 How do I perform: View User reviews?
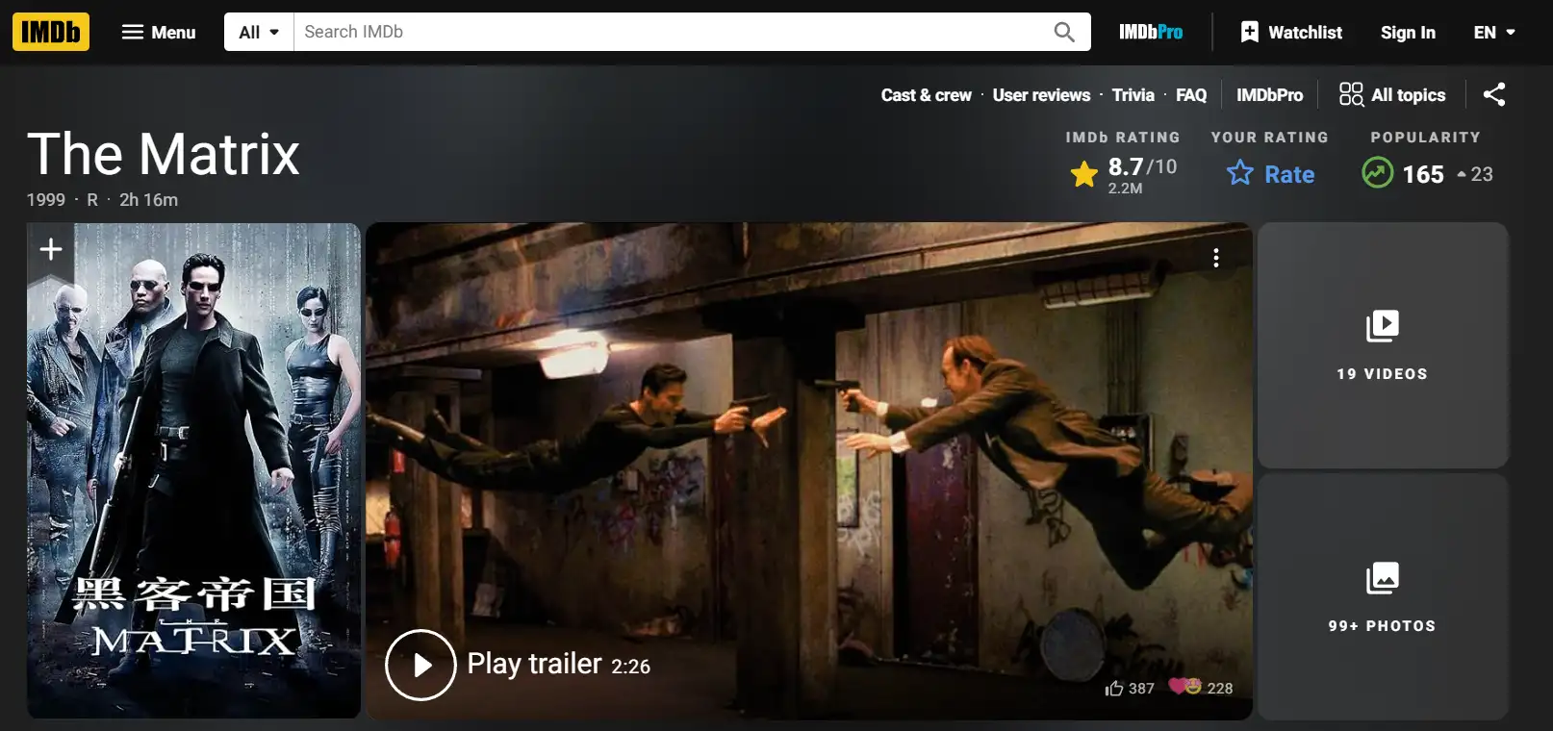[1041, 94]
